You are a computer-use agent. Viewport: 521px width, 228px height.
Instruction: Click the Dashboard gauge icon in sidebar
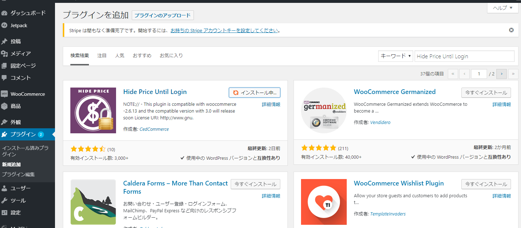click(x=4, y=13)
